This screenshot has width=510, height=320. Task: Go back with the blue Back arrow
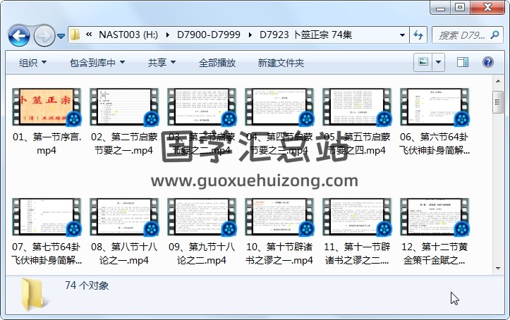tap(19, 35)
